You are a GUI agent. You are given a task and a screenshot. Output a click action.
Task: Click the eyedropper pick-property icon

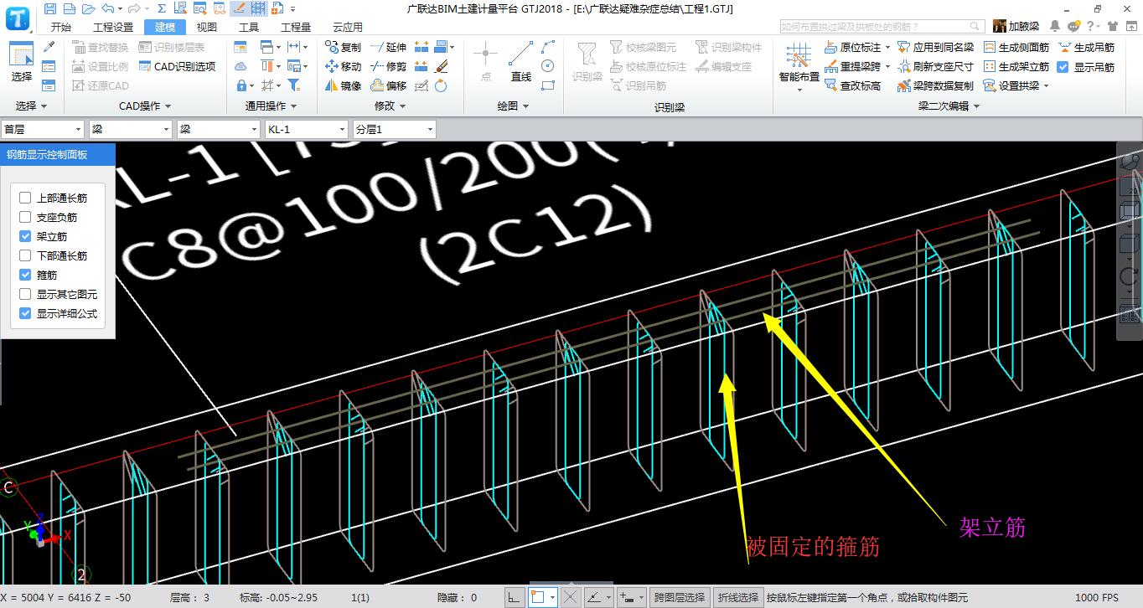49,47
